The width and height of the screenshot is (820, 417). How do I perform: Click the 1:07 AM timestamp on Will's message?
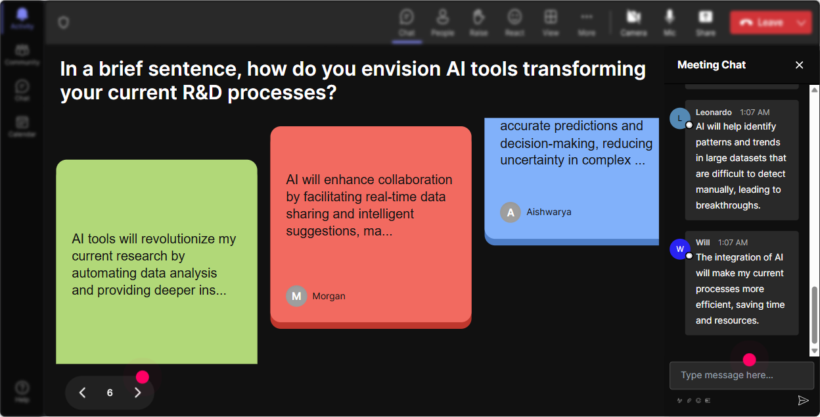click(733, 243)
